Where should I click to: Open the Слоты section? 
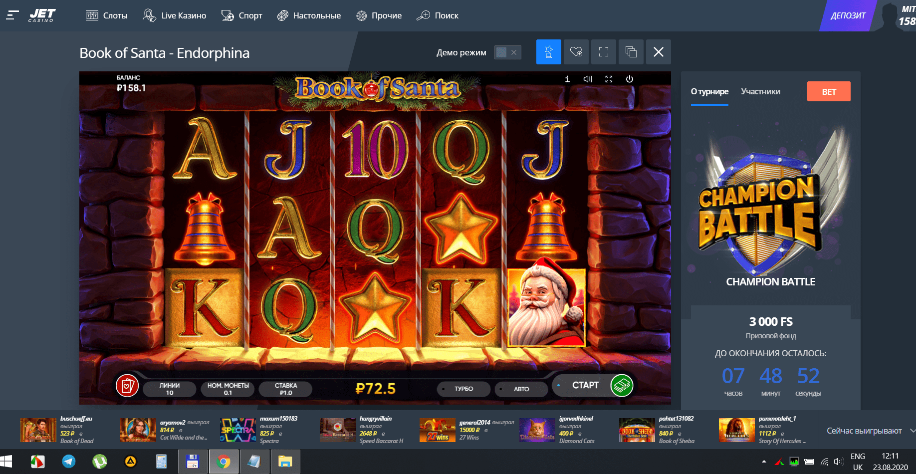[x=107, y=15]
